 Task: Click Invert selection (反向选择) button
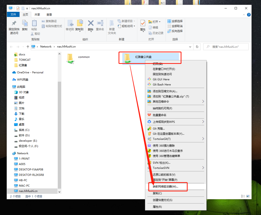point(175,31)
